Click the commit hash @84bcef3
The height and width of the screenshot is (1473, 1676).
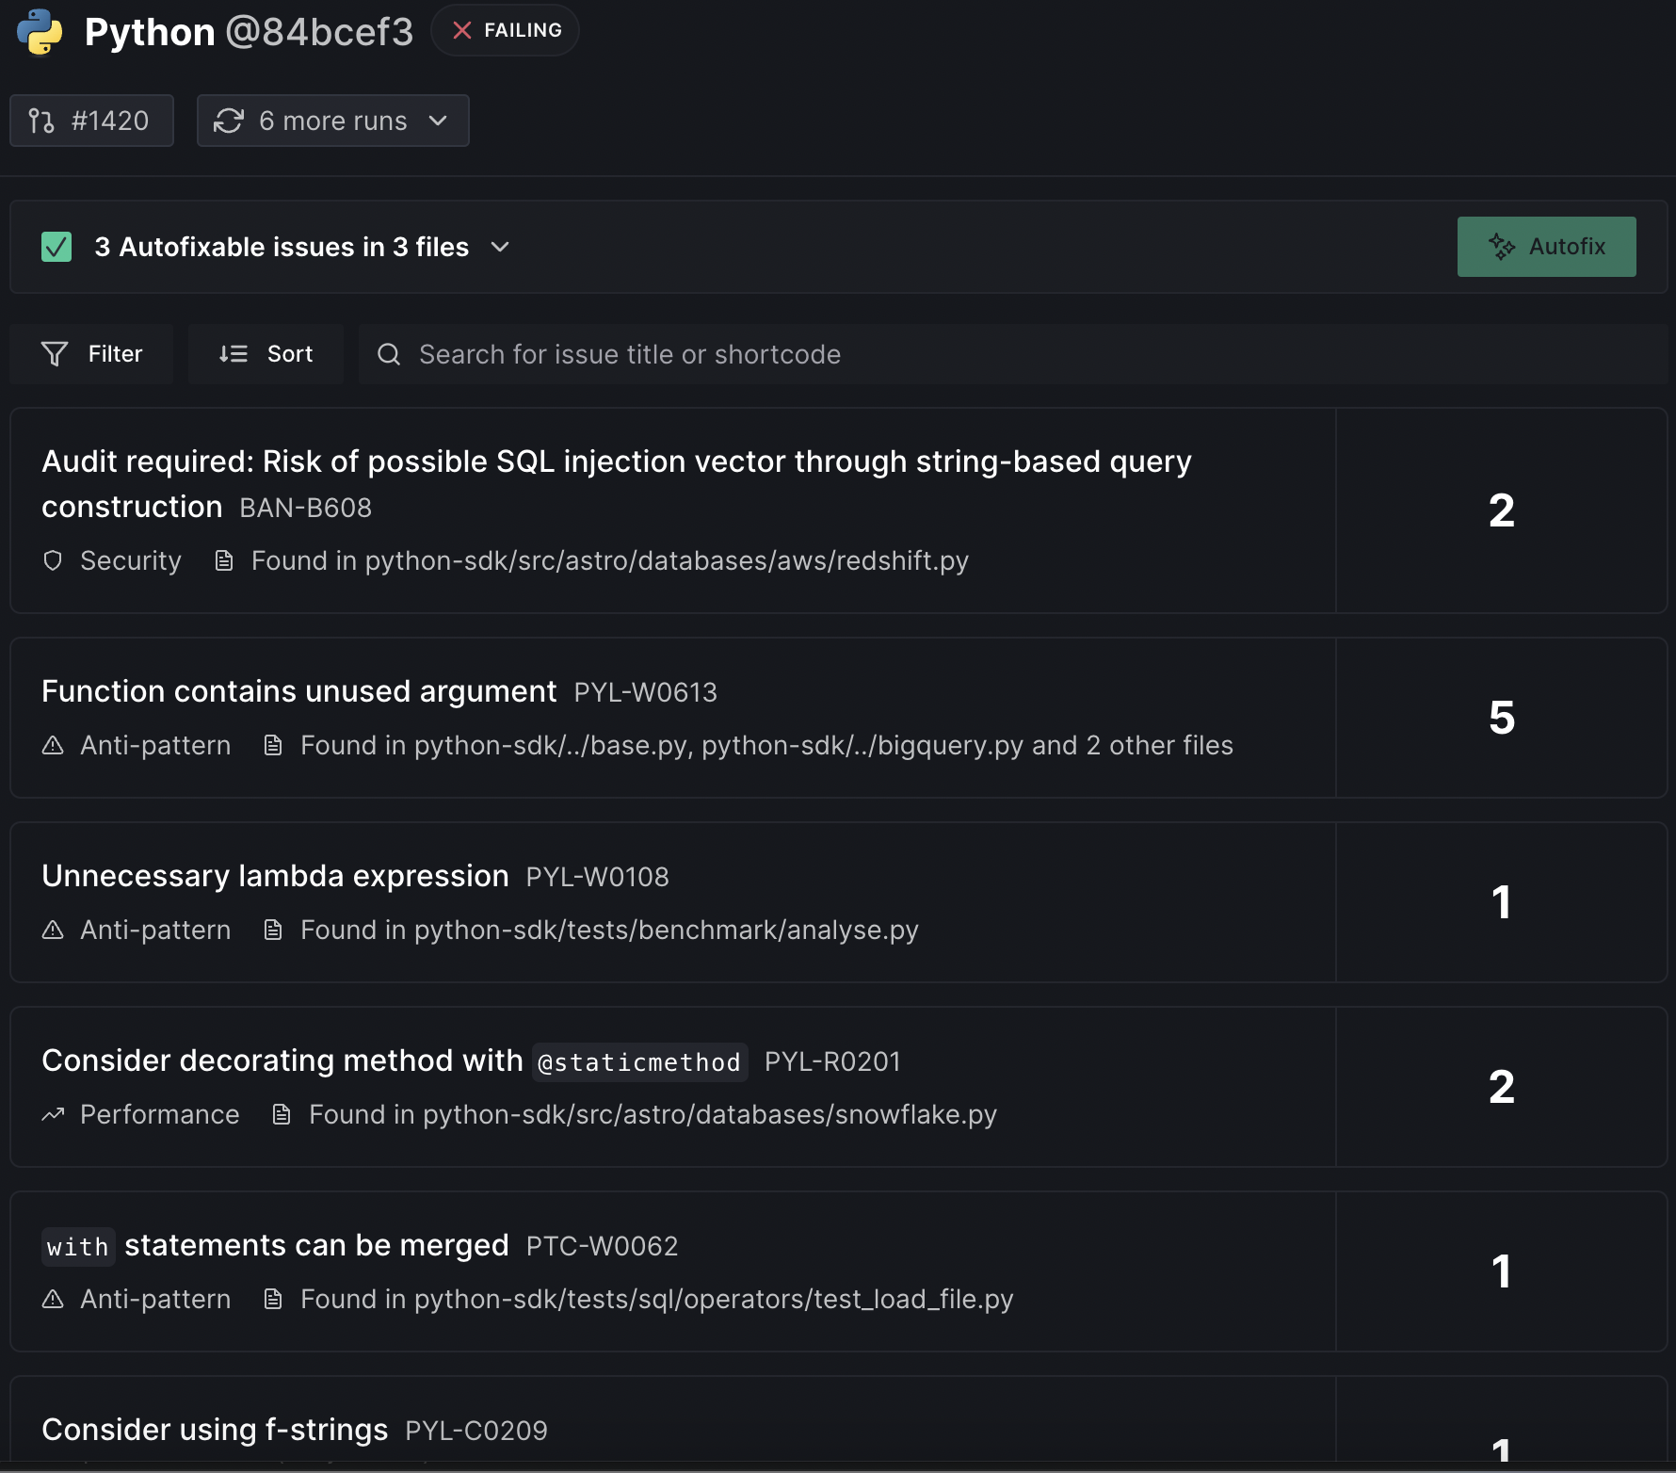coord(319,32)
